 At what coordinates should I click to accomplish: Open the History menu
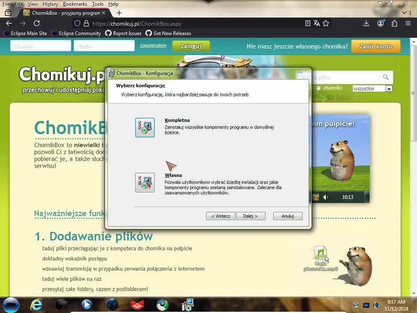(x=50, y=4)
